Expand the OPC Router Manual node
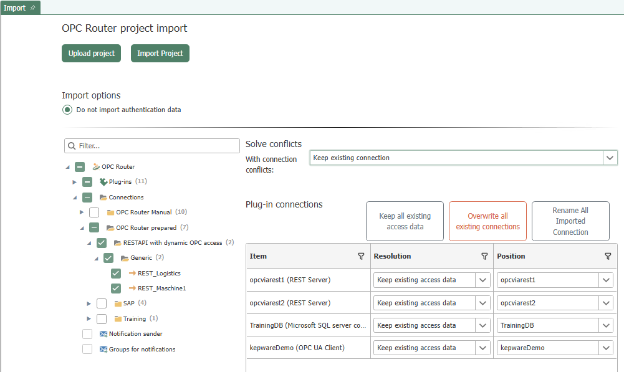Screen dimensions: 624x372 click(82, 212)
